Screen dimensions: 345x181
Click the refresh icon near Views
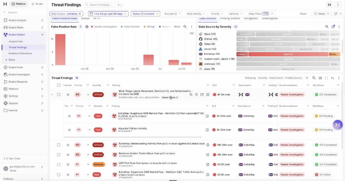[x=336, y=14]
